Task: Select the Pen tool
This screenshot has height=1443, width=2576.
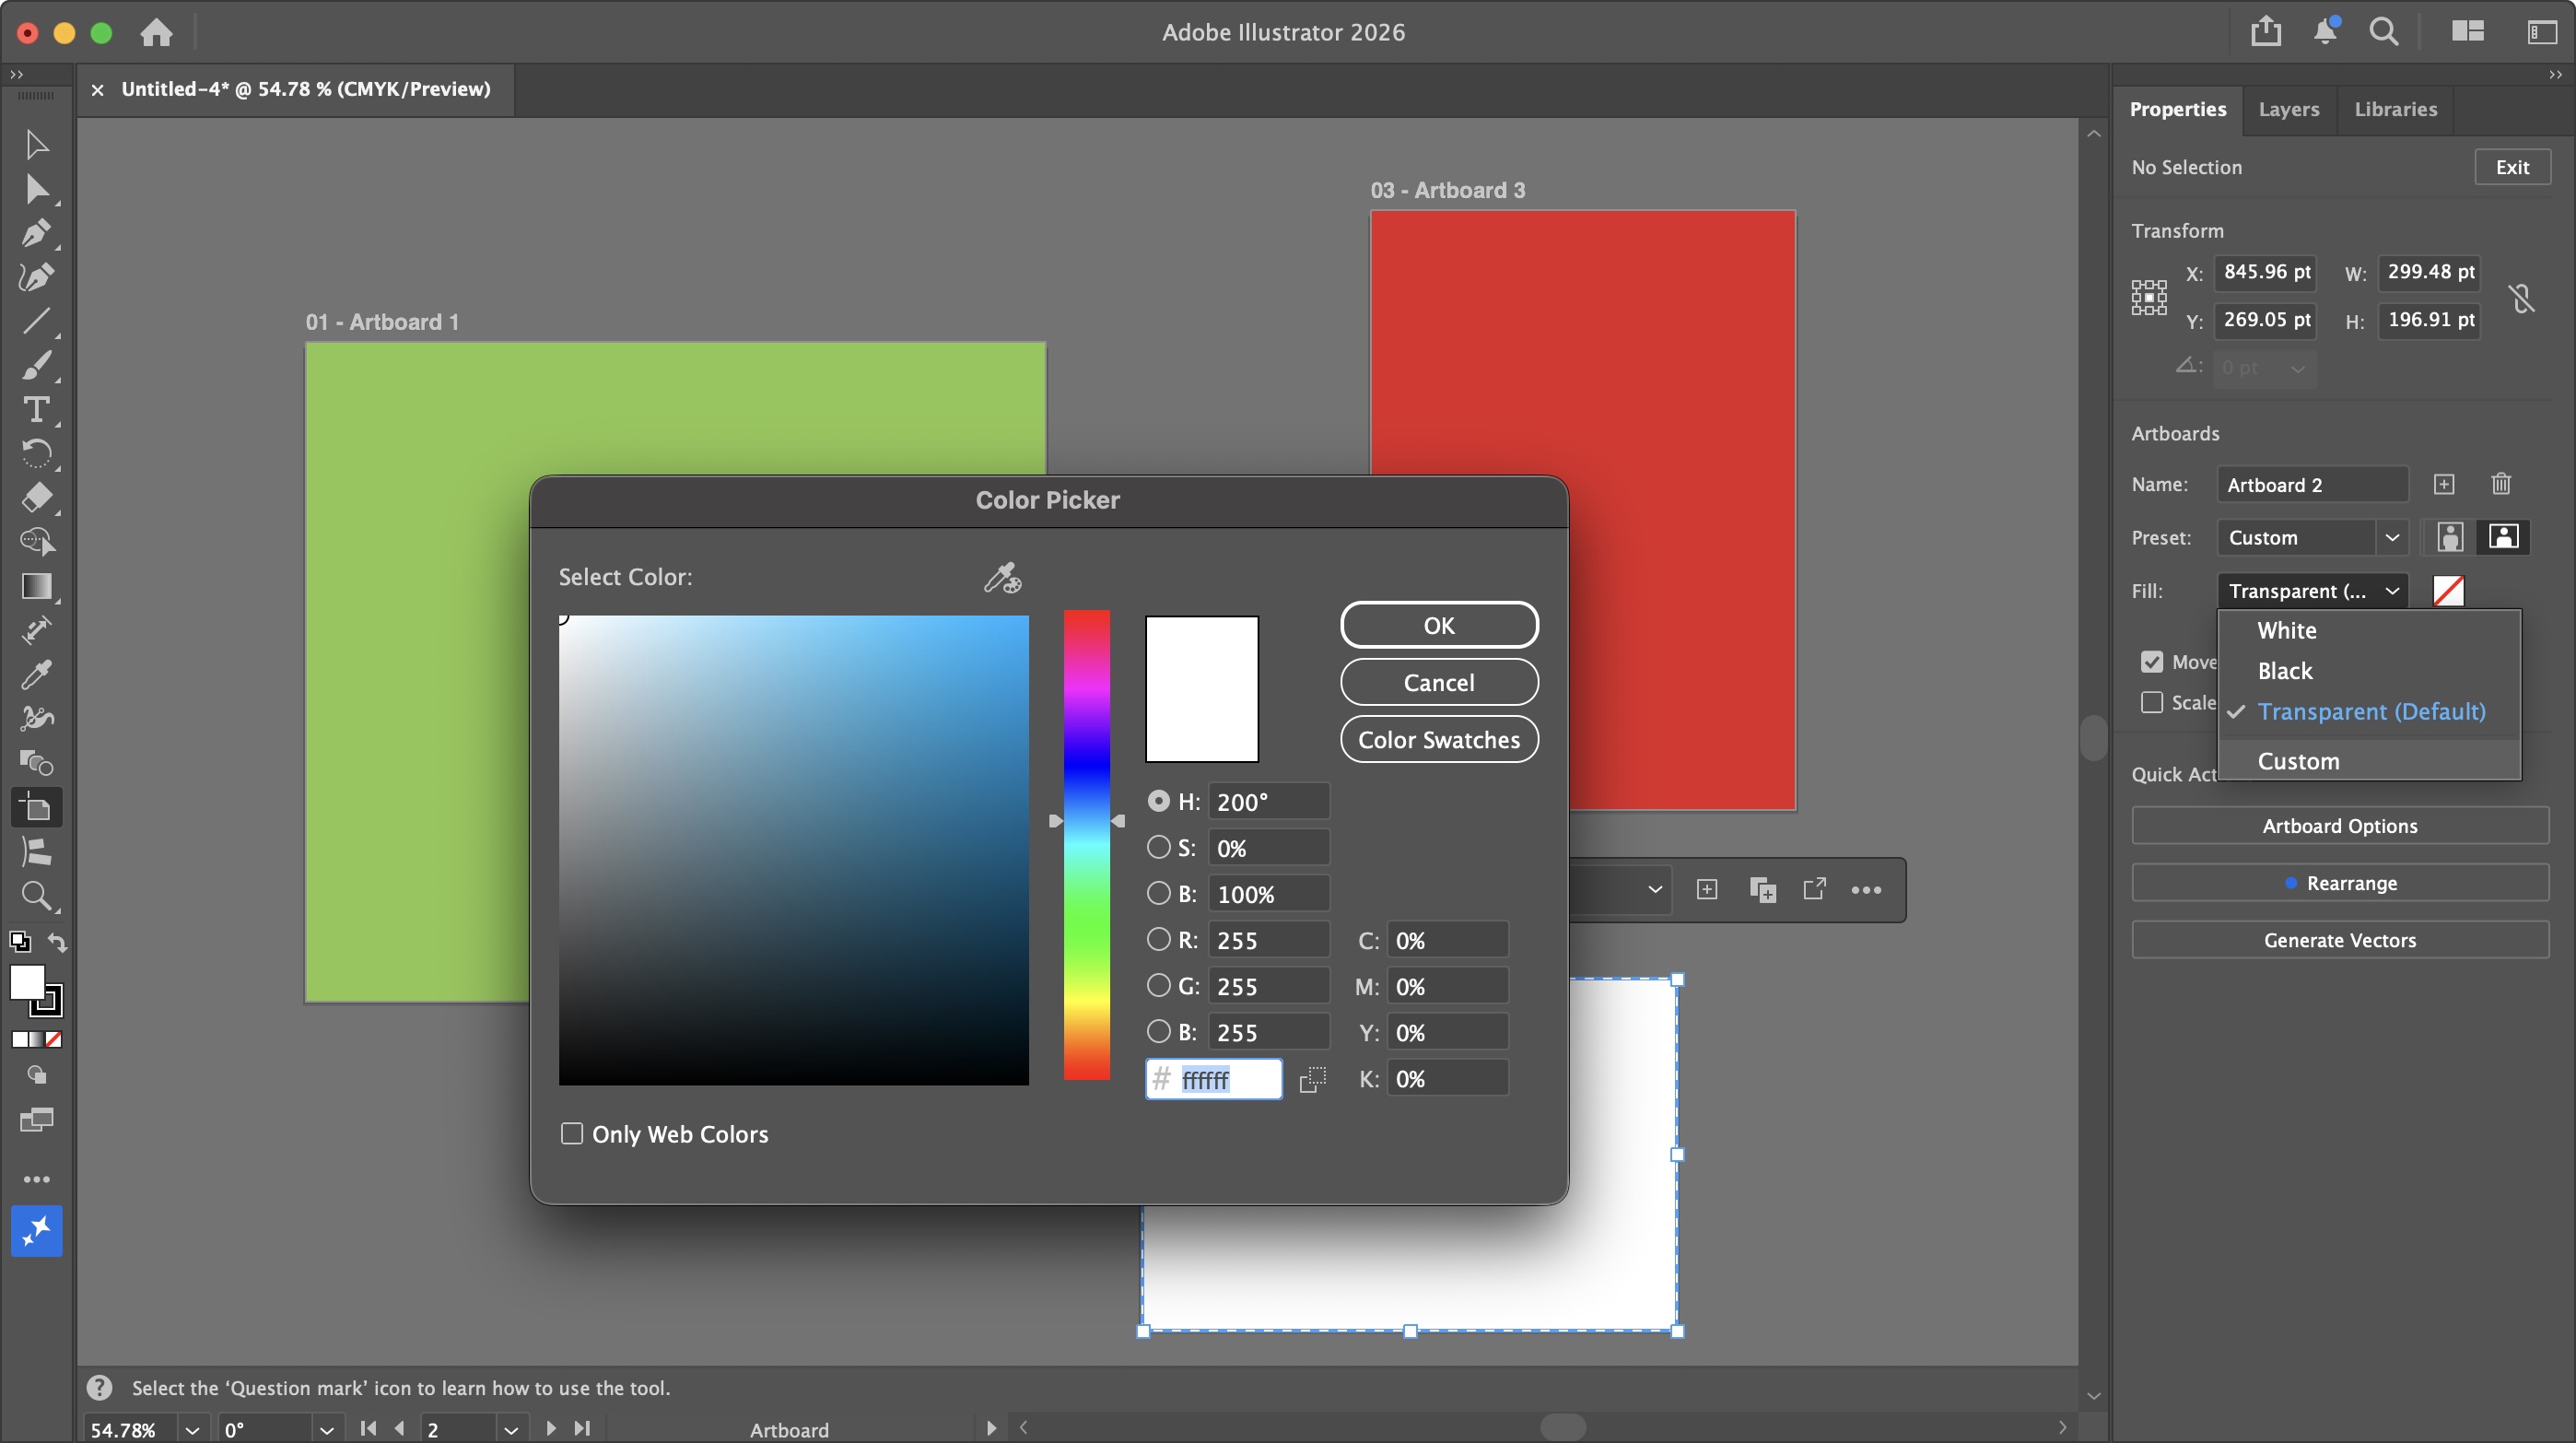Action: point(37,234)
